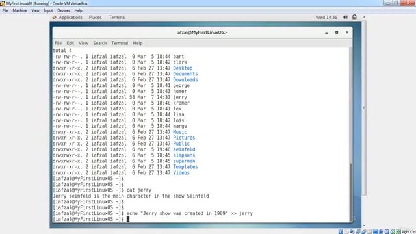Click the VirtualBox app icon in title bar
The width and height of the screenshot is (416, 234).
point(3,3)
